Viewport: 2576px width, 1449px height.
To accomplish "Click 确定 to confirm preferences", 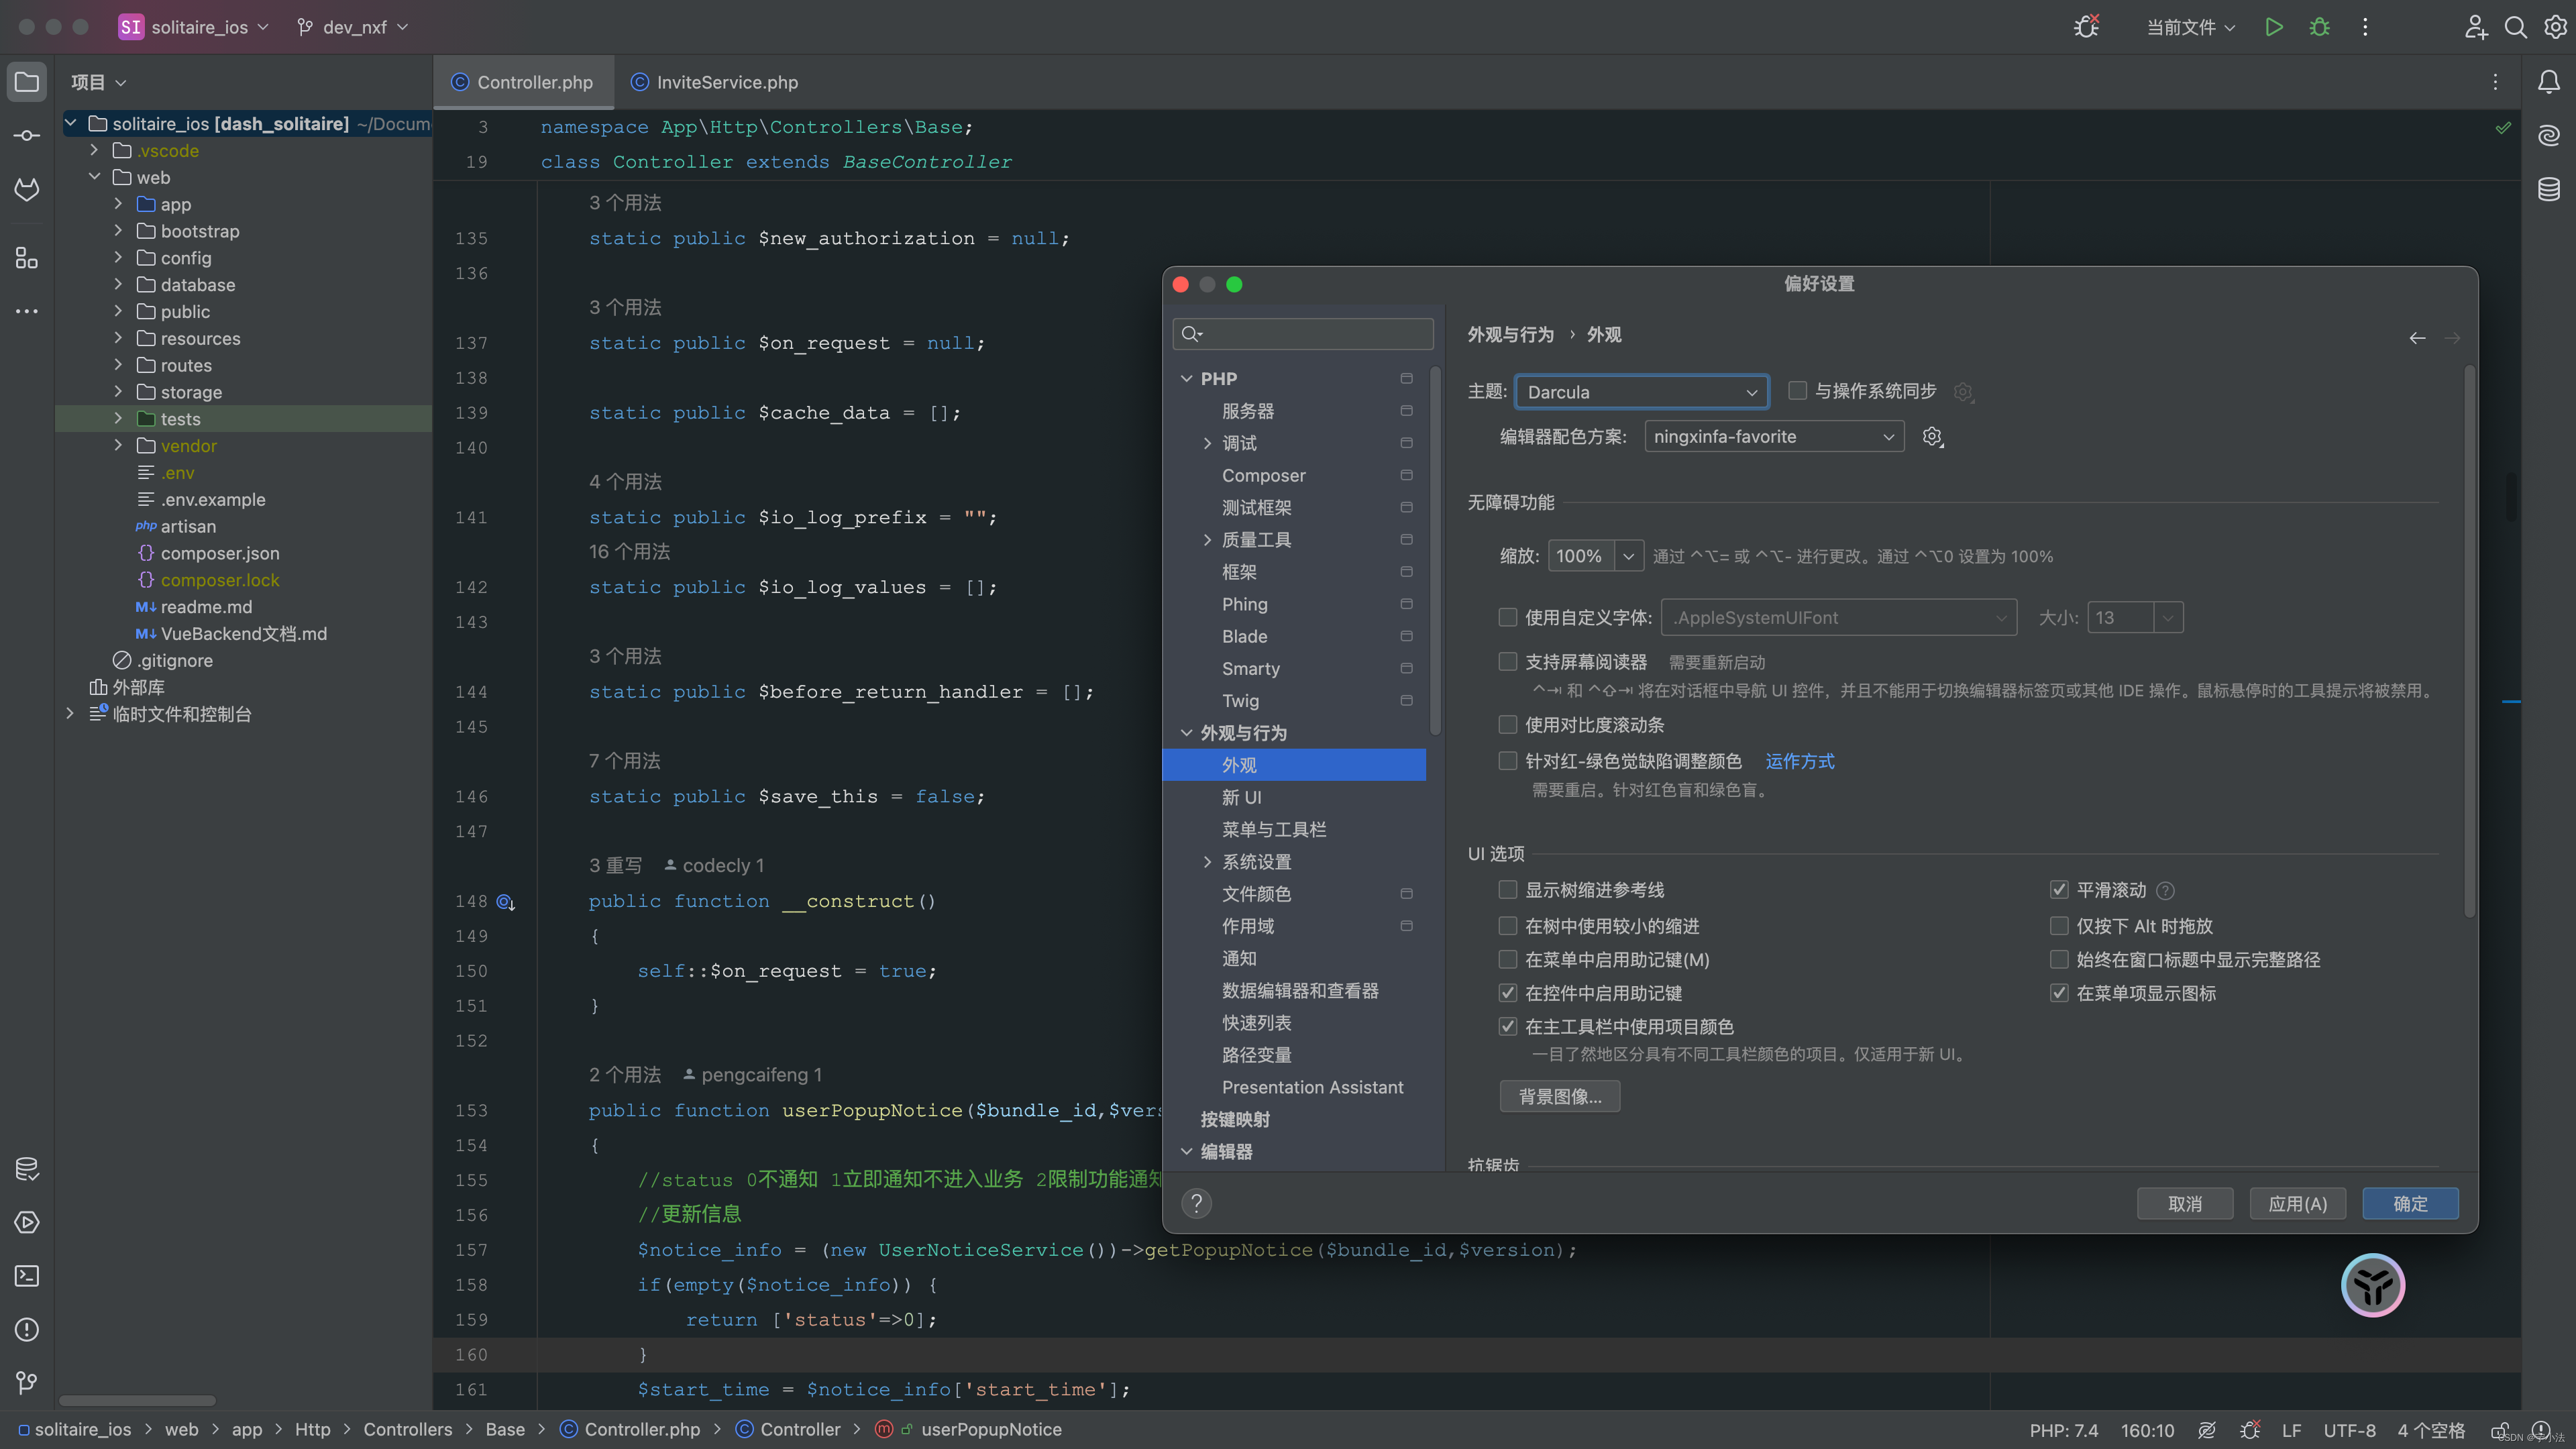I will (x=2410, y=1203).
